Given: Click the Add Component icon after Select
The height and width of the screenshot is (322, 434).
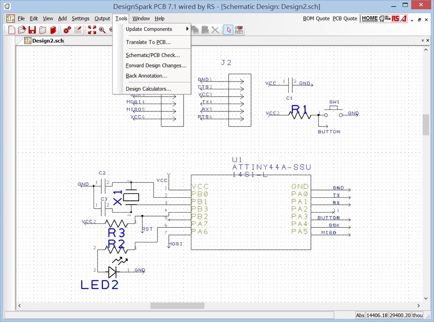Looking at the screenshot, I should pos(239,29).
